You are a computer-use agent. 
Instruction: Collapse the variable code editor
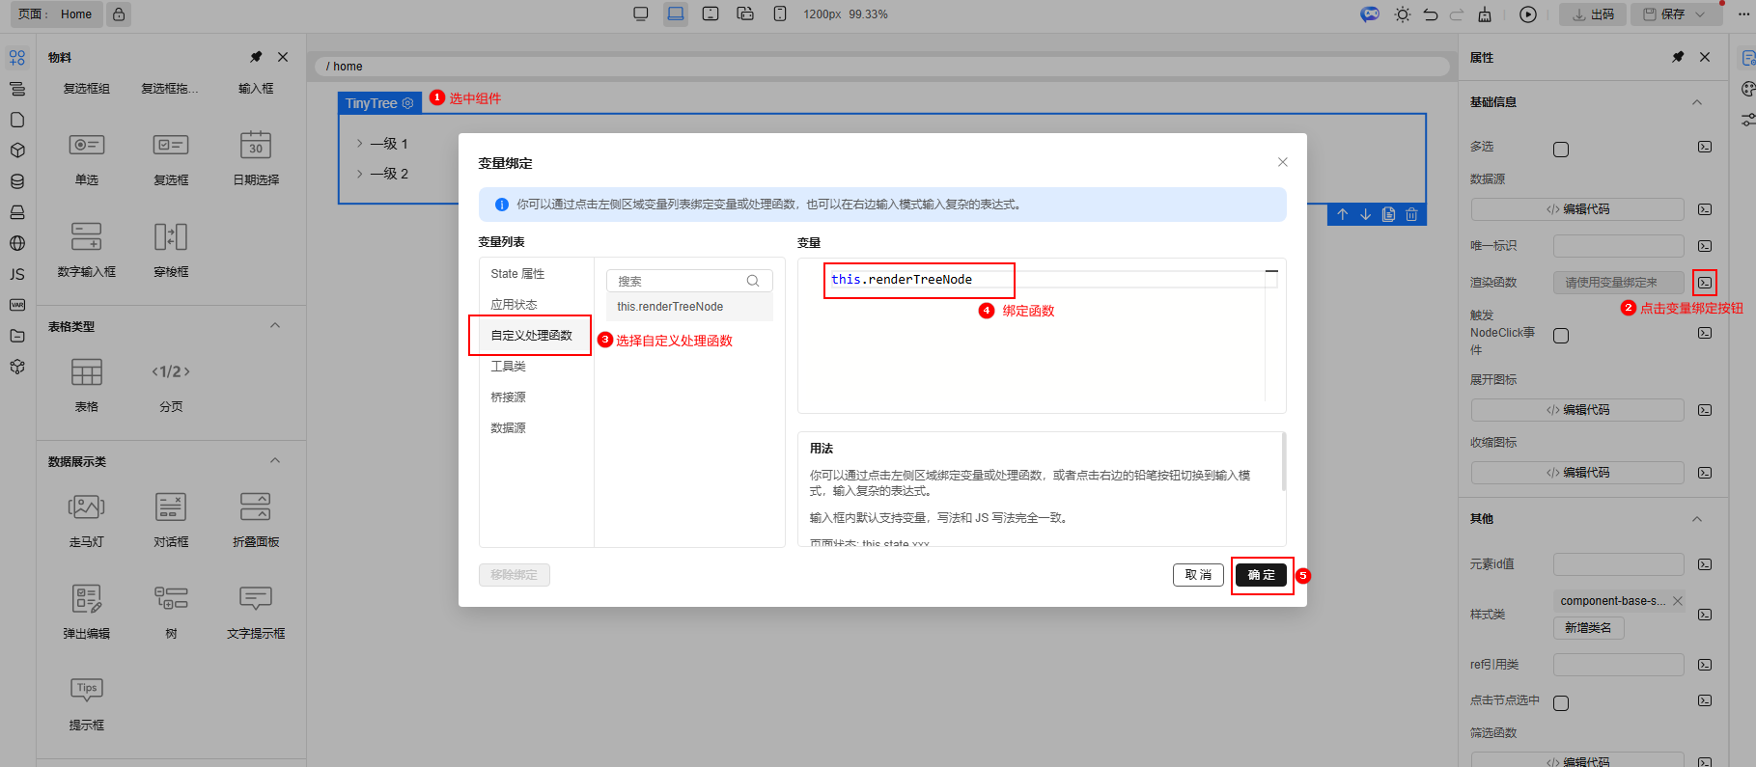click(1271, 272)
